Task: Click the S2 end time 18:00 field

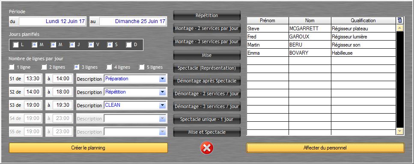Action: [63, 92]
